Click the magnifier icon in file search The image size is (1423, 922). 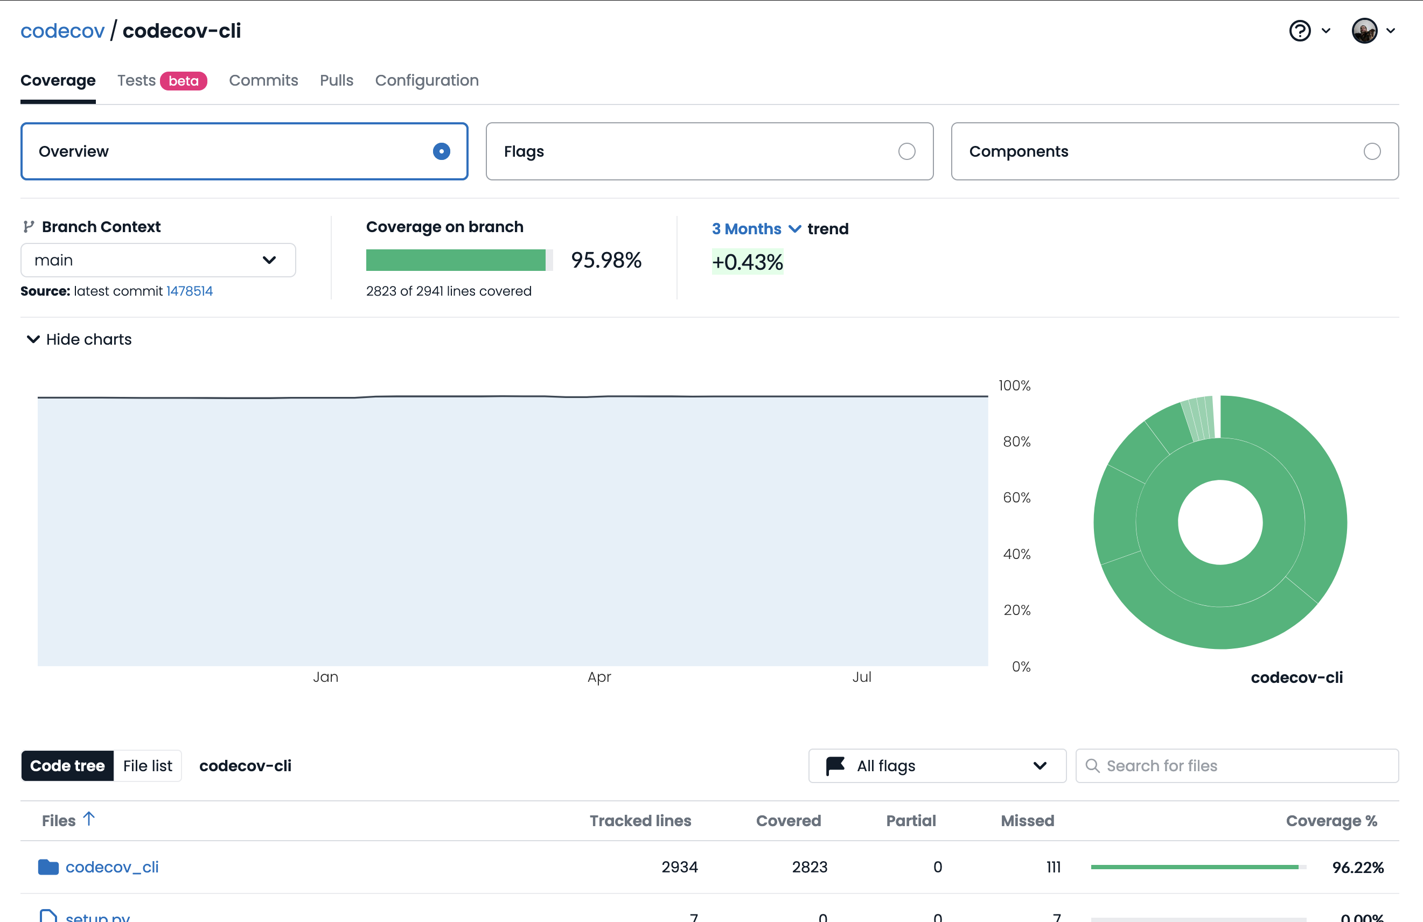point(1092,765)
